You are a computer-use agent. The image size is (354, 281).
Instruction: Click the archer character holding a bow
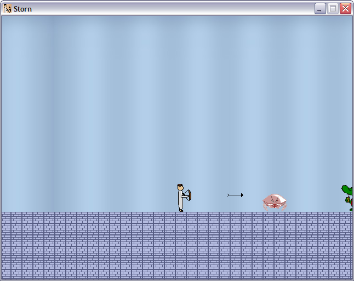coord(184,198)
